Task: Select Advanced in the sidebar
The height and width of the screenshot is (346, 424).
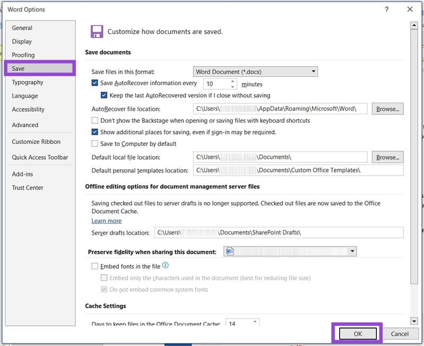Action: pos(25,125)
